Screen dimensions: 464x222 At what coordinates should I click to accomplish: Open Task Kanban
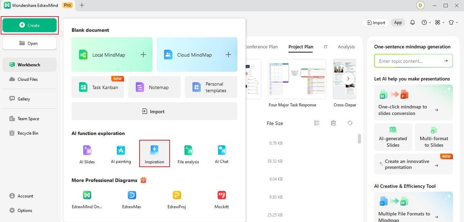coord(98,87)
